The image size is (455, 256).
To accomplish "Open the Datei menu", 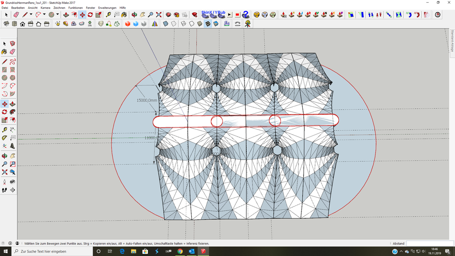I will pyautogui.click(x=5, y=8).
